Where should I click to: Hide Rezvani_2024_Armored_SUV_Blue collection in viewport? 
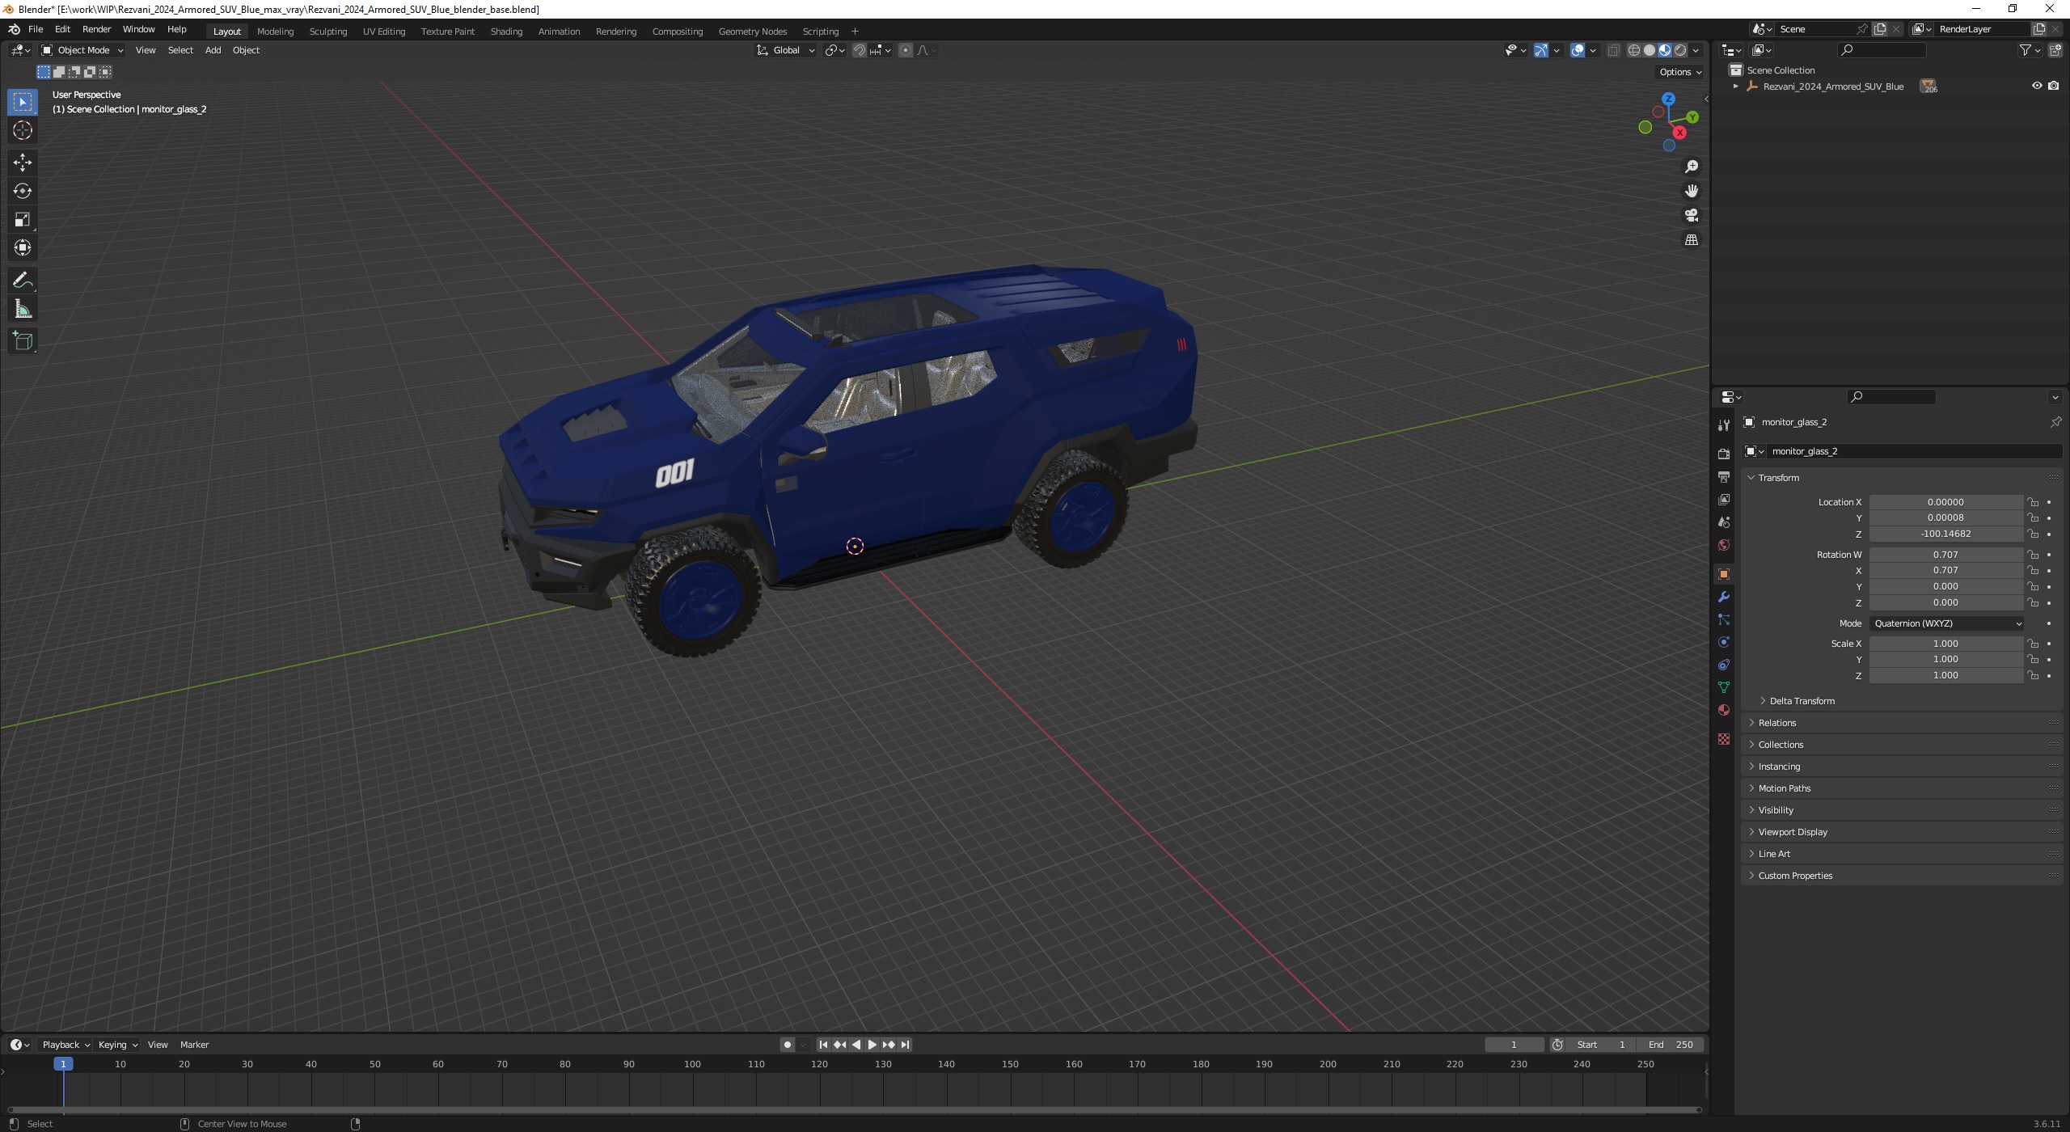(2037, 86)
